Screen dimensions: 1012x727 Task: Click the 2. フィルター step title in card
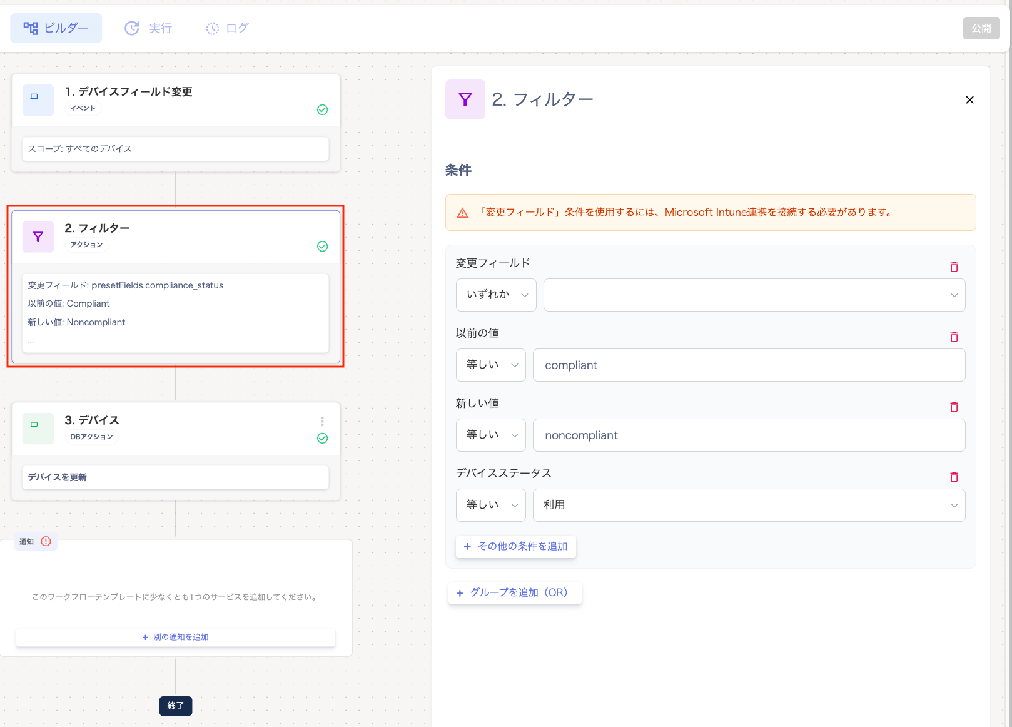[98, 228]
